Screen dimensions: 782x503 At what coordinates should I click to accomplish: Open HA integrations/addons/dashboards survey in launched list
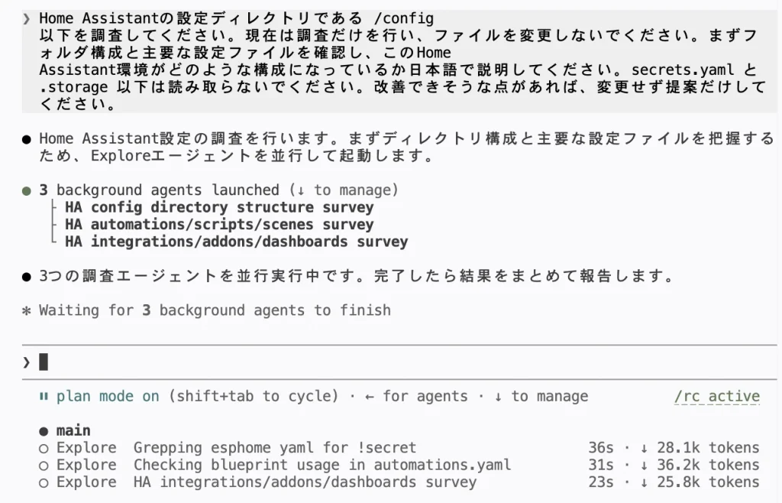237,242
